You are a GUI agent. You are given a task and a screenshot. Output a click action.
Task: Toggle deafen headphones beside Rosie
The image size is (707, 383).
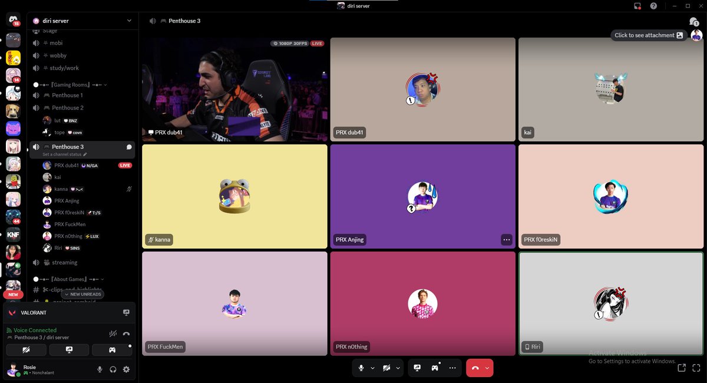pos(113,369)
